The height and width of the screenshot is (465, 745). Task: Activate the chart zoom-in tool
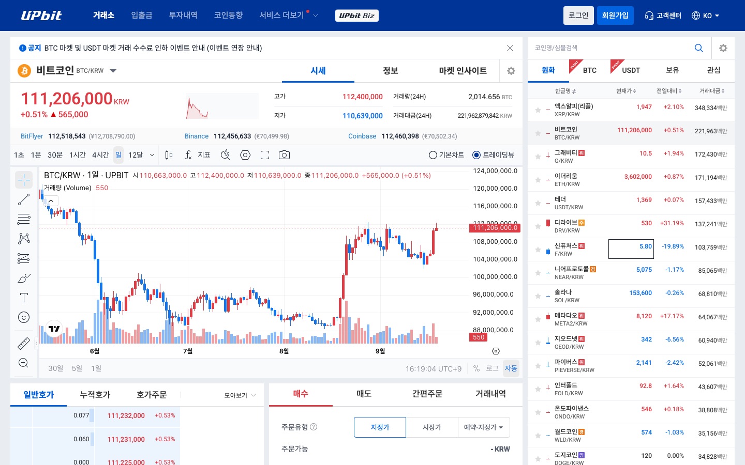24,363
